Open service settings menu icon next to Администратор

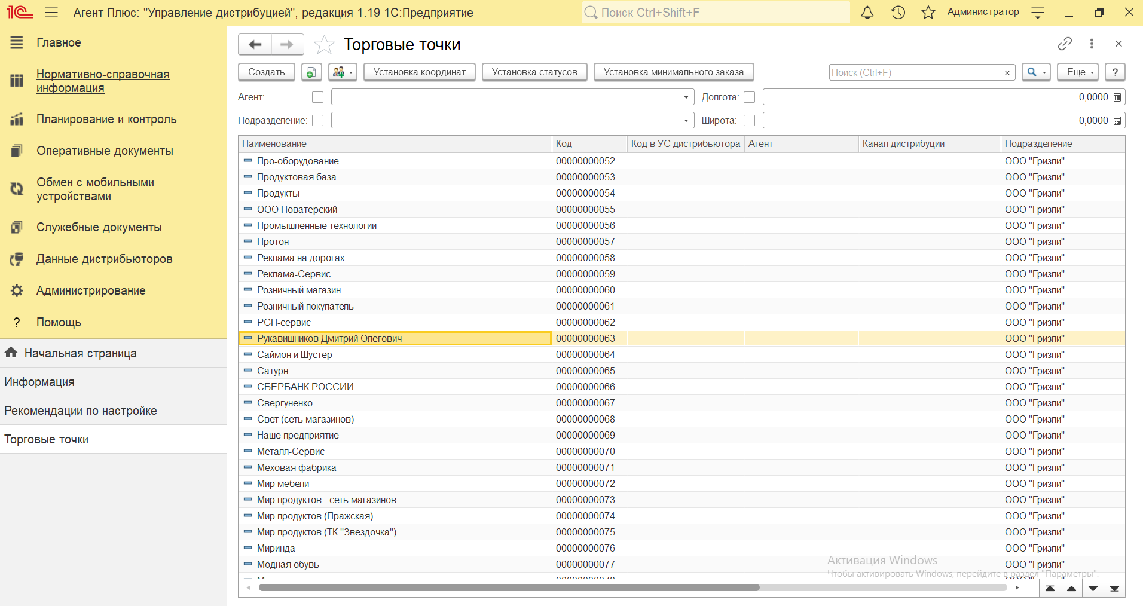click(x=1038, y=13)
